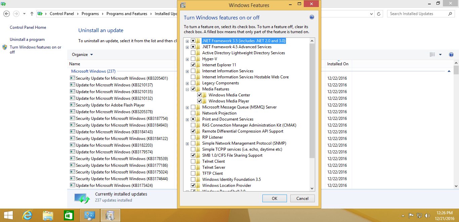The image size is (459, 222).
Task: Show hidden system tray icons
Action: click(403, 216)
